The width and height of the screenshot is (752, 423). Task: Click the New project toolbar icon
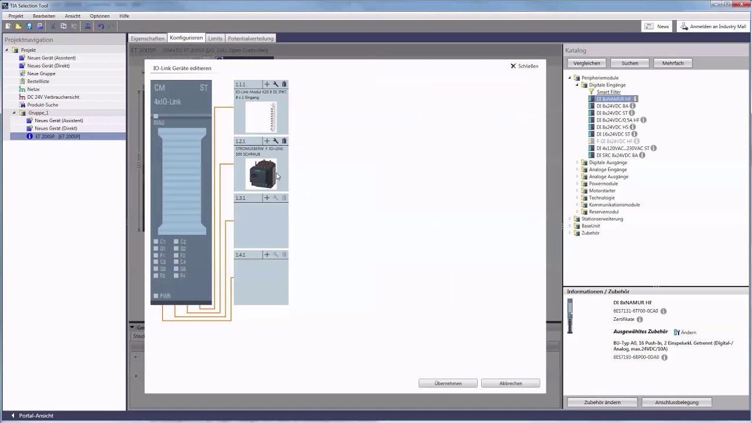click(x=8, y=26)
